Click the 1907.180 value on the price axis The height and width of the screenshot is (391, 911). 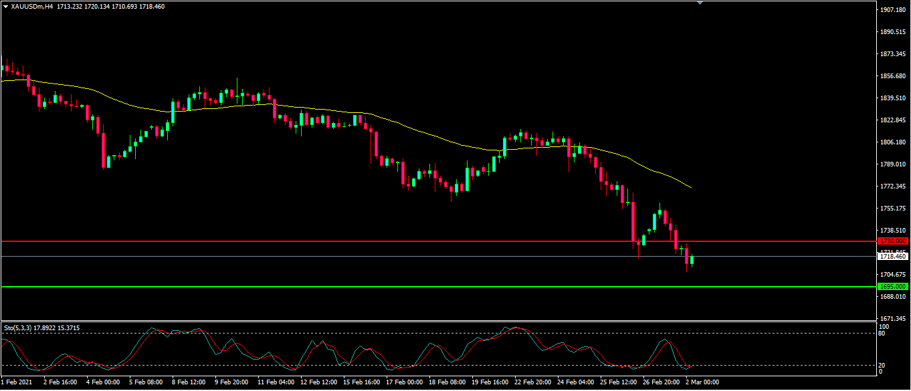tap(892, 10)
